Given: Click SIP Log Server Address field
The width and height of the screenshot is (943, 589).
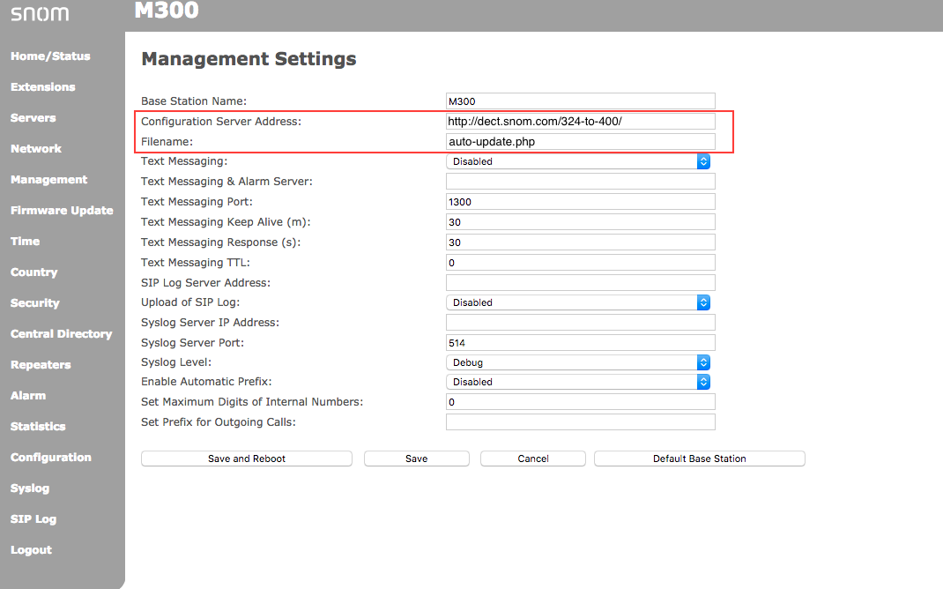Looking at the screenshot, I should coord(581,282).
